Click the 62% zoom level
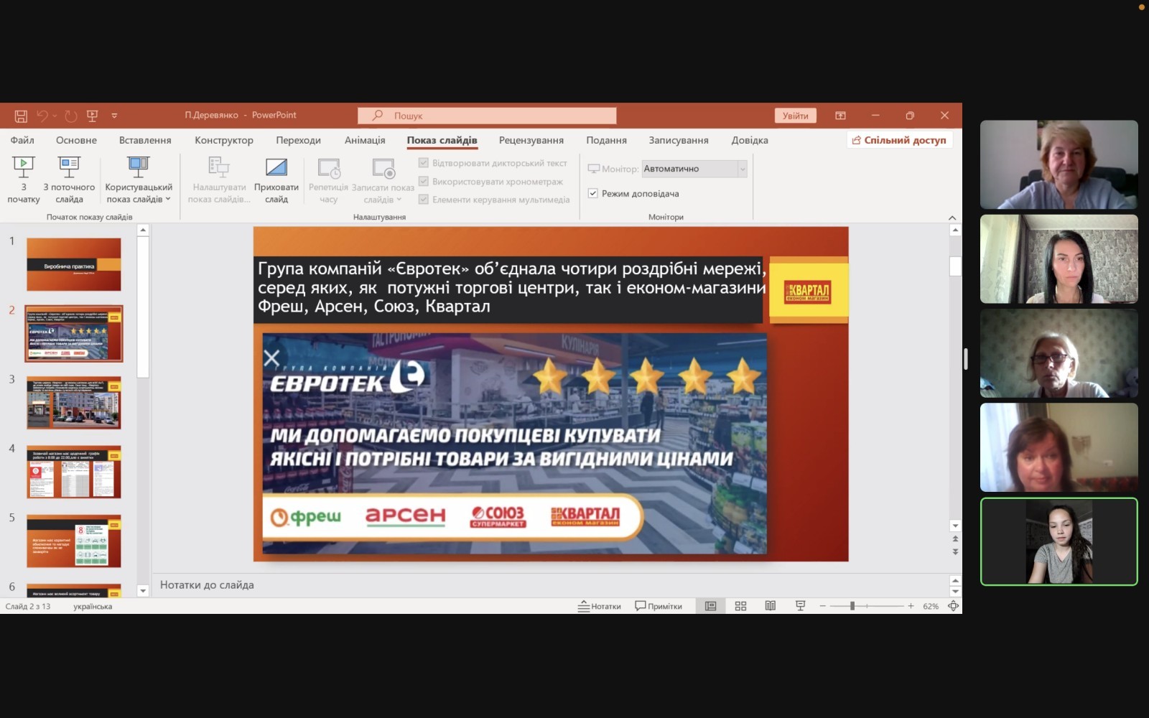Image resolution: width=1149 pixels, height=718 pixels. 931,607
